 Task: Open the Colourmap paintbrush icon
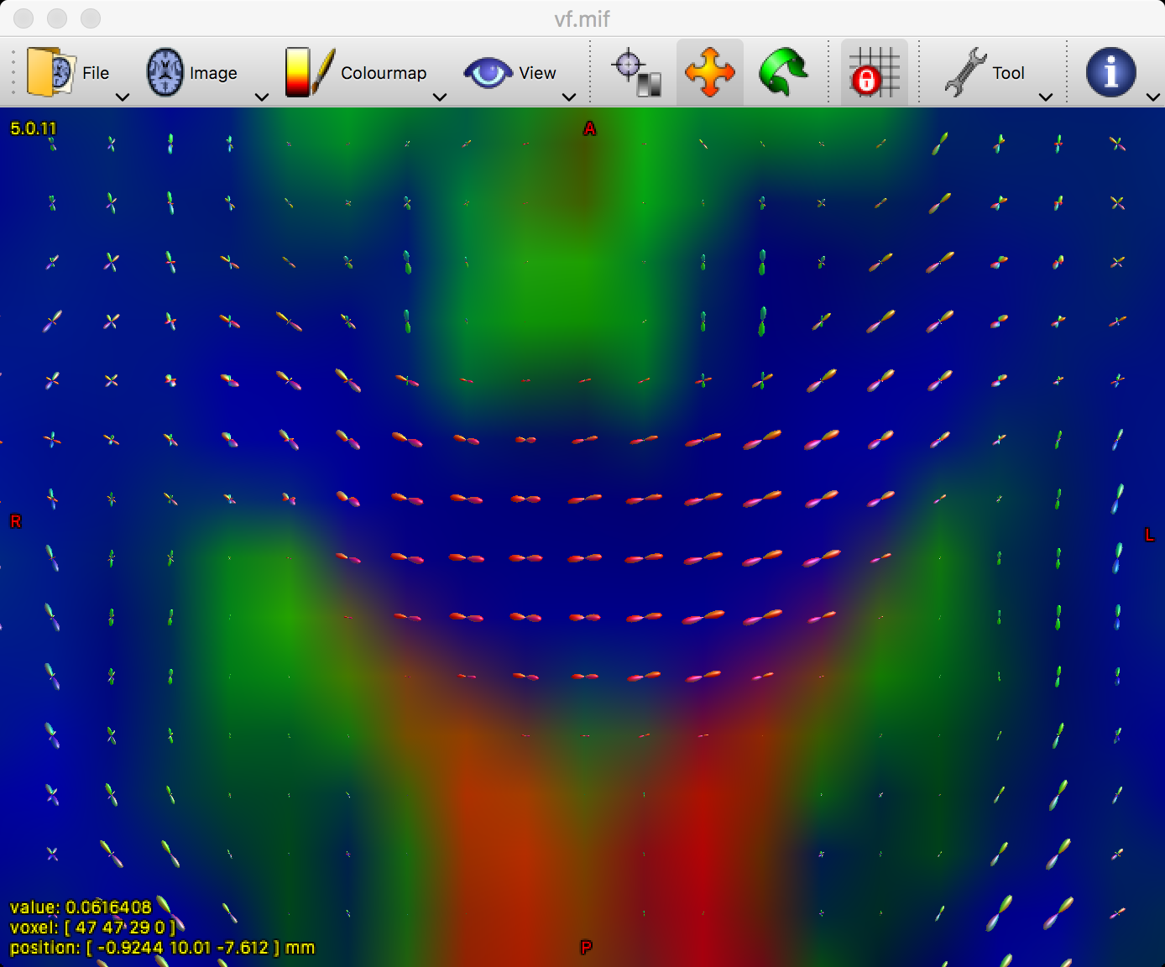[310, 72]
